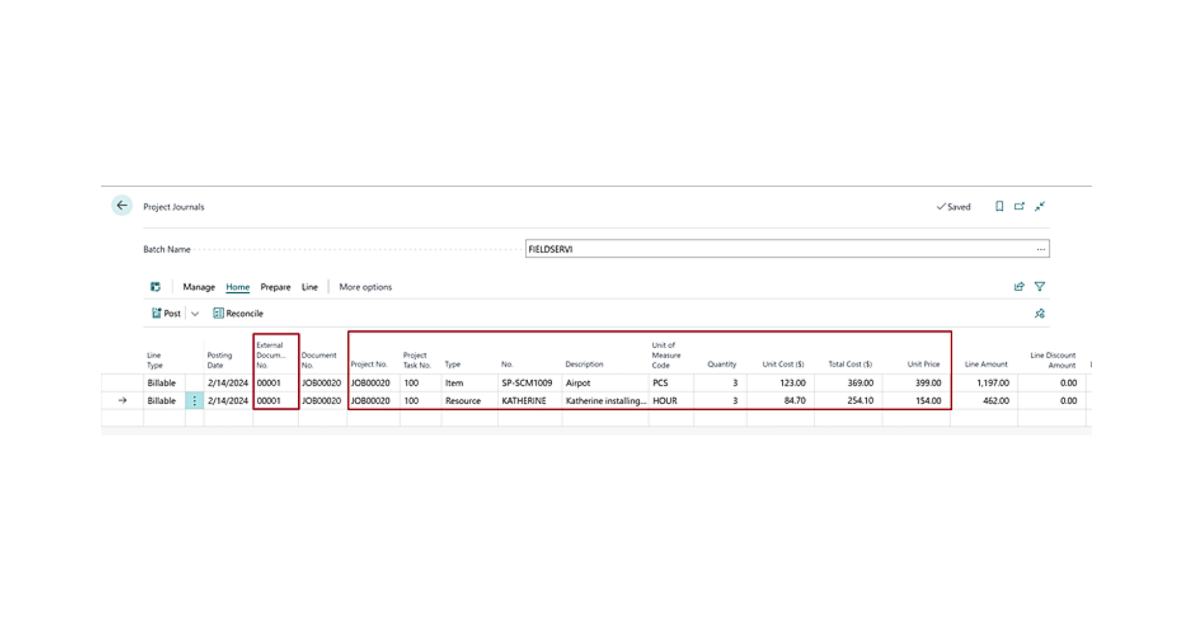Click the collapse page icon
The image size is (1193, 621).
1040,206
